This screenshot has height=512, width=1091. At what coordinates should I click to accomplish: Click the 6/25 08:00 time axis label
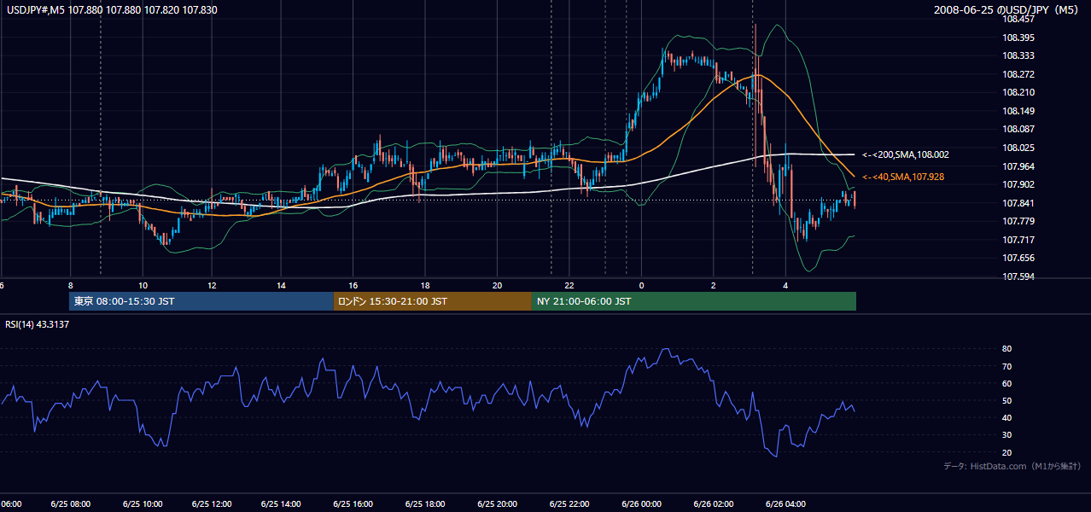click(x=71, y=504)
